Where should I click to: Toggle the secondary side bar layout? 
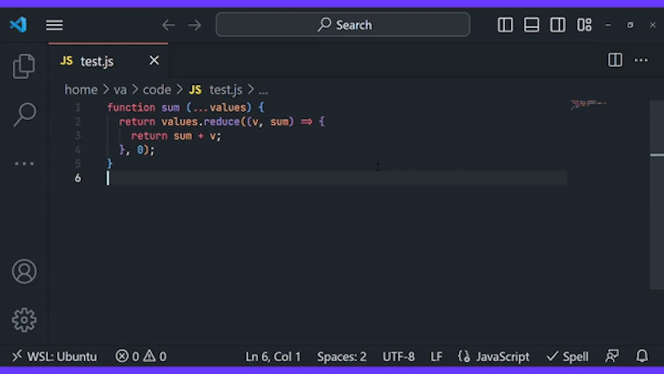pos(558,25)
